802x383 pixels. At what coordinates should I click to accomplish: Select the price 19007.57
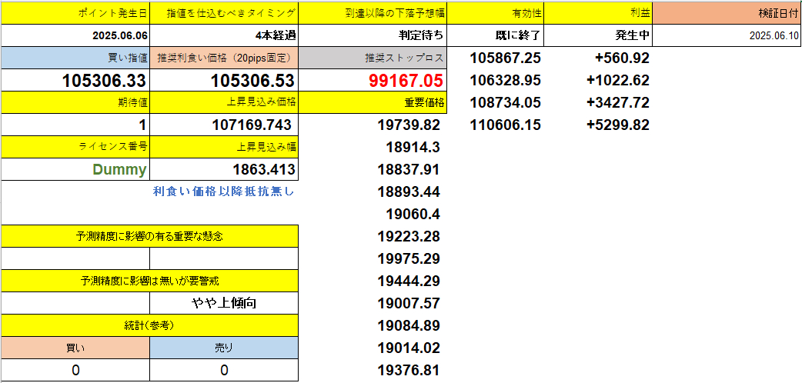coord(409,303)
